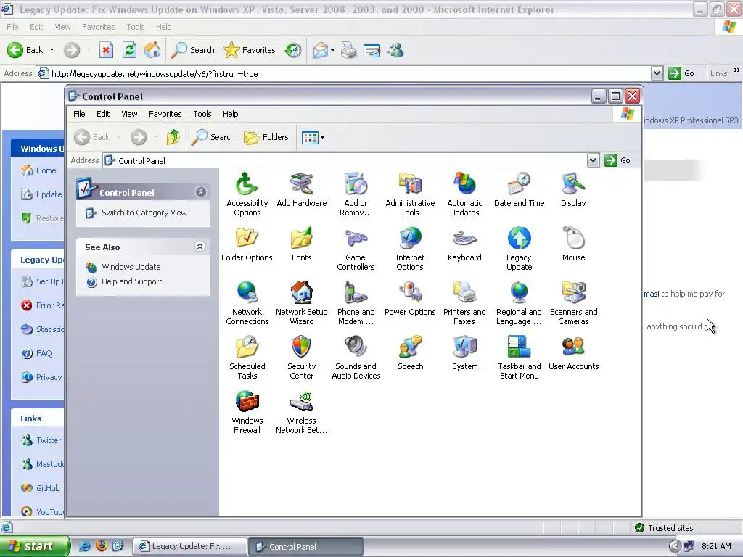Image resolution: width=743 pixels, height=557 pixels.
Task: Open User Accounts icon
Action: 573,353
